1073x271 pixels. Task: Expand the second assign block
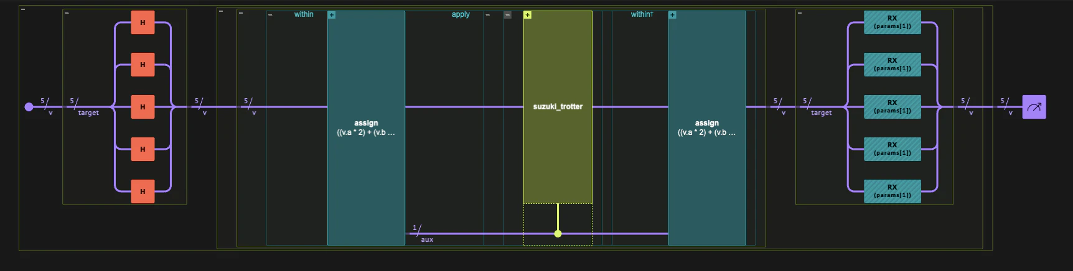(x=672, y=15)
